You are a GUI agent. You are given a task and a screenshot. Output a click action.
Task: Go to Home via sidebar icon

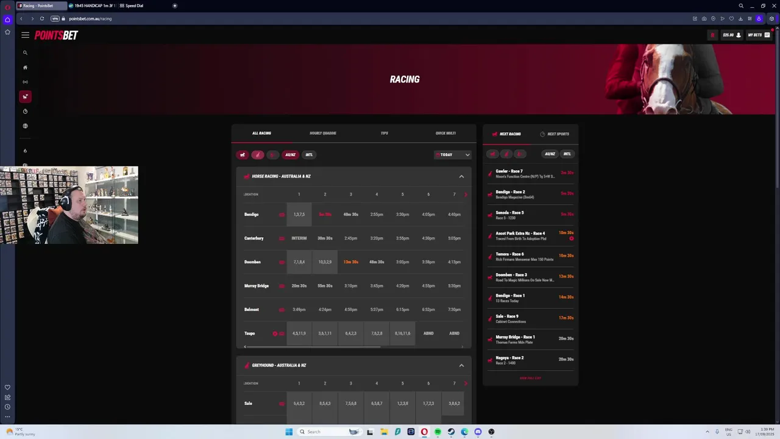[25, 68]
